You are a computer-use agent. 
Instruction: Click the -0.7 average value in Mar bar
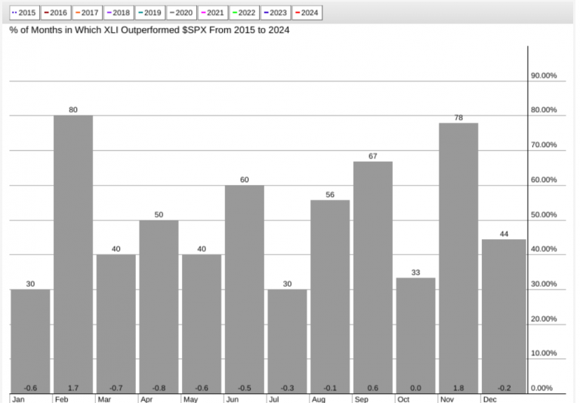coord(116,388)
